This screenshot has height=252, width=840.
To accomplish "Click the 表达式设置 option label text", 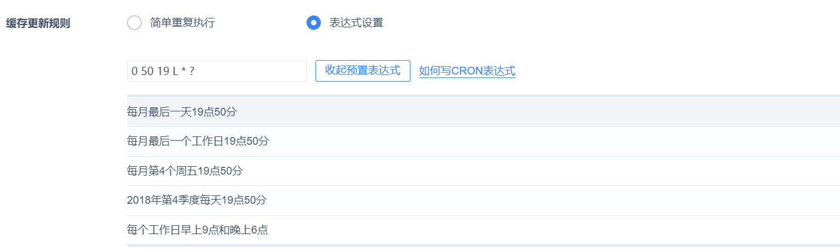I will 356,23.
